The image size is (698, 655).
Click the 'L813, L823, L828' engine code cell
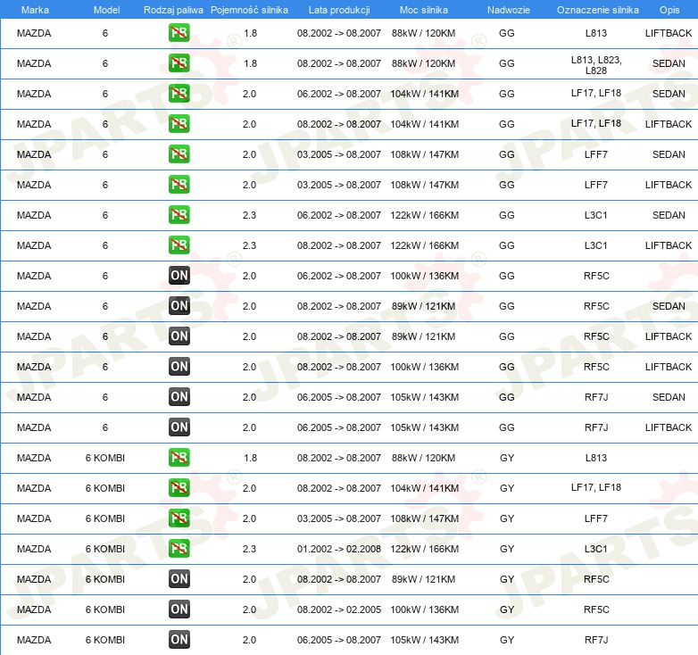pyautogui.click(x=596, y=64)
